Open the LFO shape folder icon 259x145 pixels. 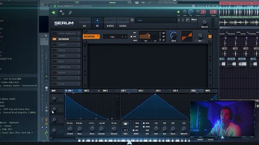pos(125,124)
